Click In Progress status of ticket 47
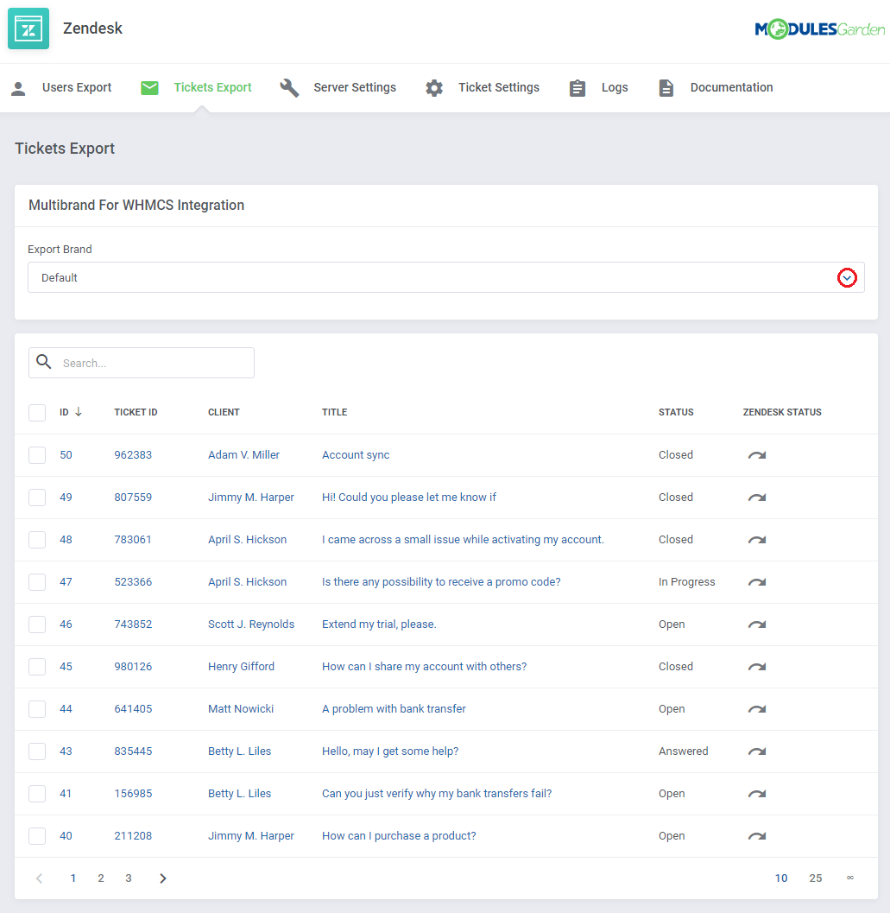Viewport: 890px width, 913px height. (687, 581)
